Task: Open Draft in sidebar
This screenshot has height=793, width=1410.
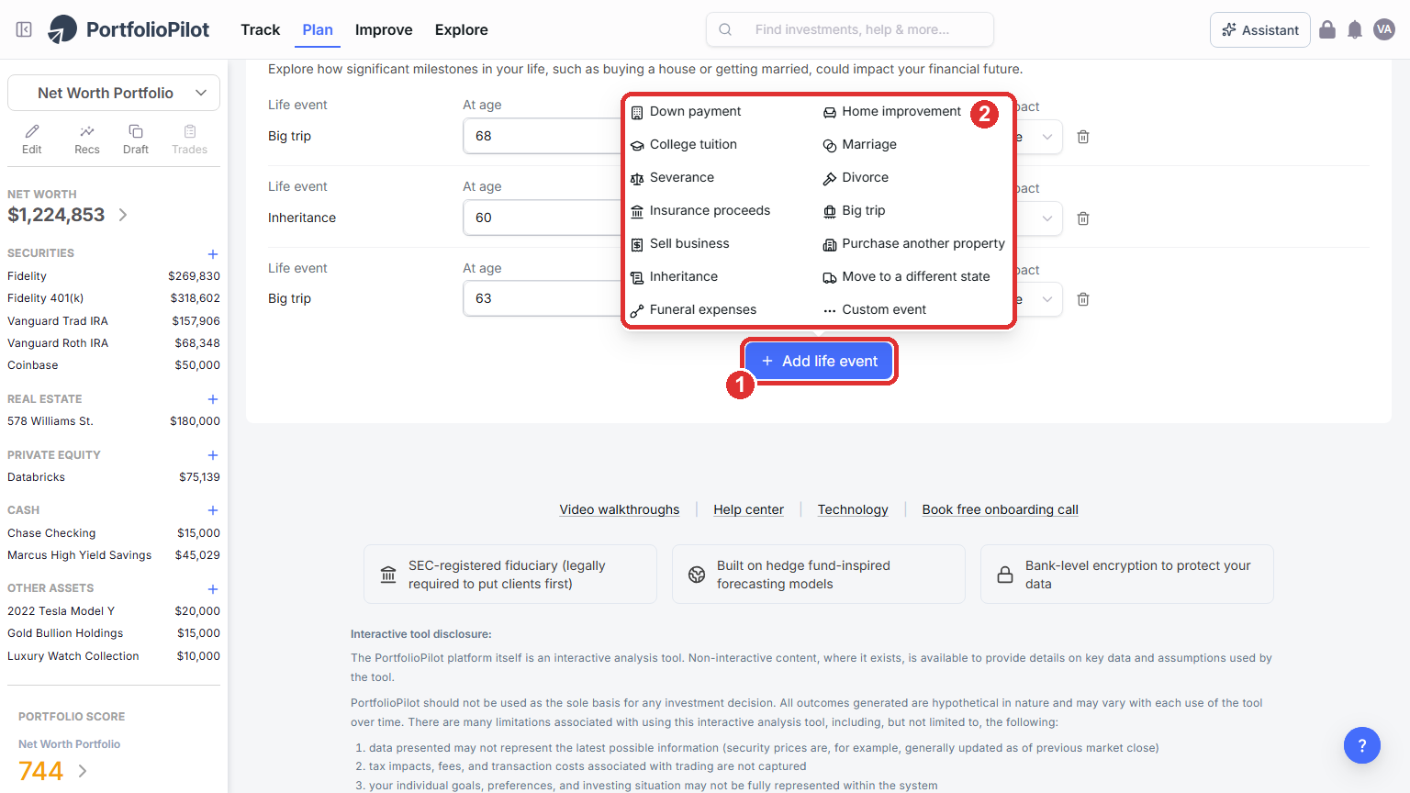Action: (x=136, y=140)
